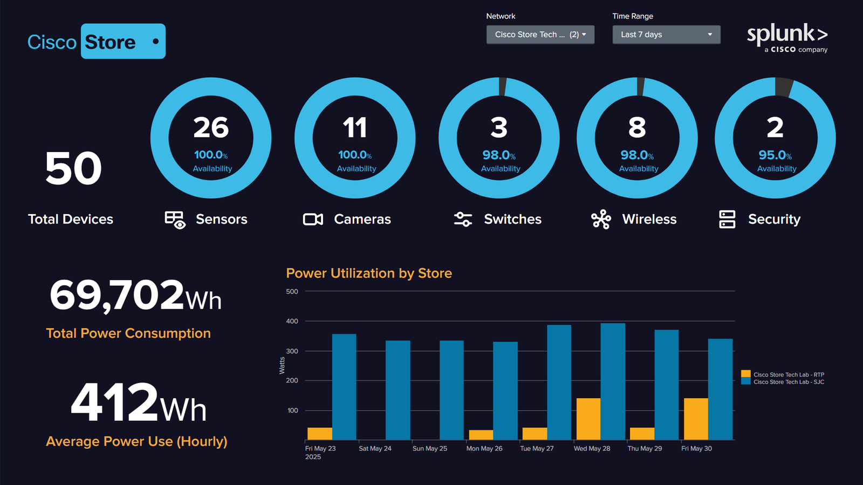Click the Sun May 25 axis label
Image resolution: width=863 pixels, height=485 pixels.
[430, 448]
